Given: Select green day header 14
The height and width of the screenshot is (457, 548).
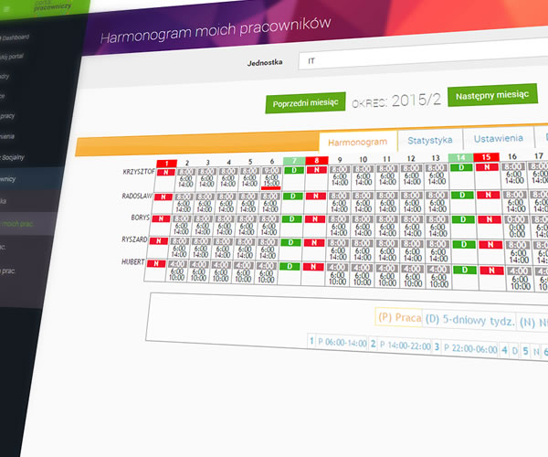Looking at the screenshot, I should point(460,157).
